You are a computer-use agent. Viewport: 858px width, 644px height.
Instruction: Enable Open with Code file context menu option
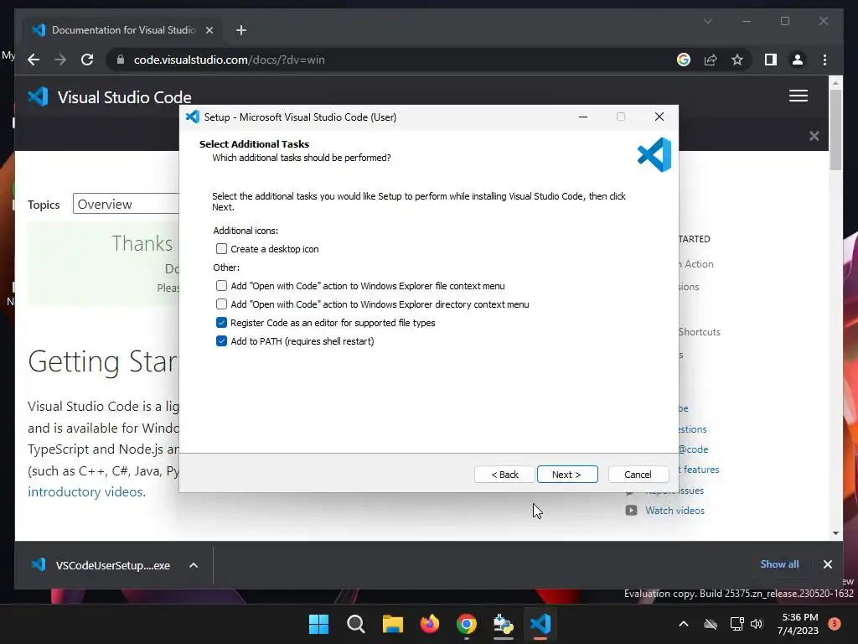tap(221, 285)
